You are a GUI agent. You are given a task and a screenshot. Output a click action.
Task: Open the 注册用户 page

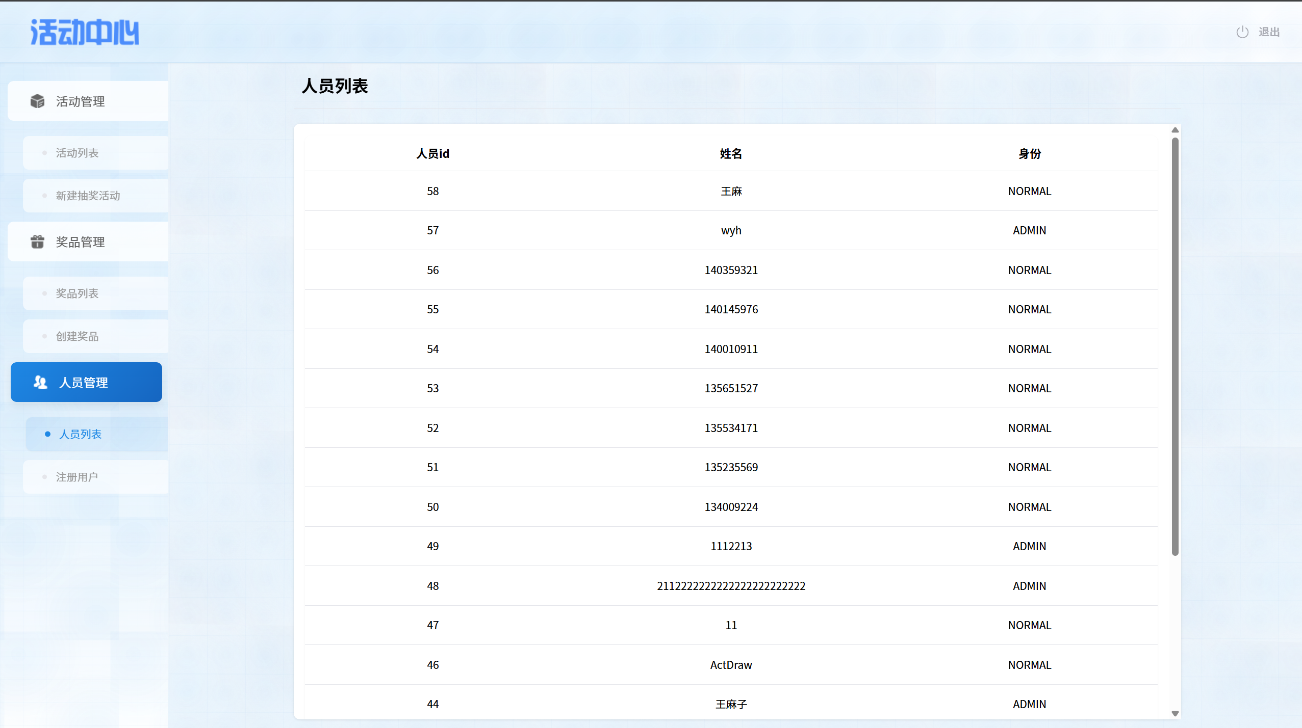[x=77, y=477]
